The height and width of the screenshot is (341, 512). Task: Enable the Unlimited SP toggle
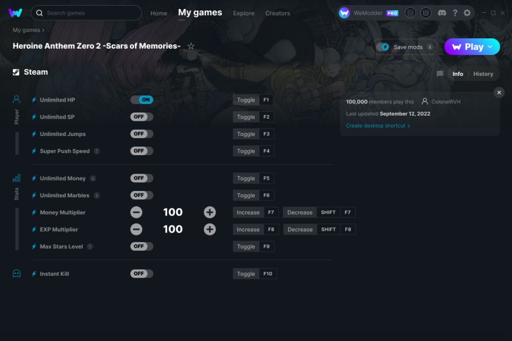coord(141,117)
